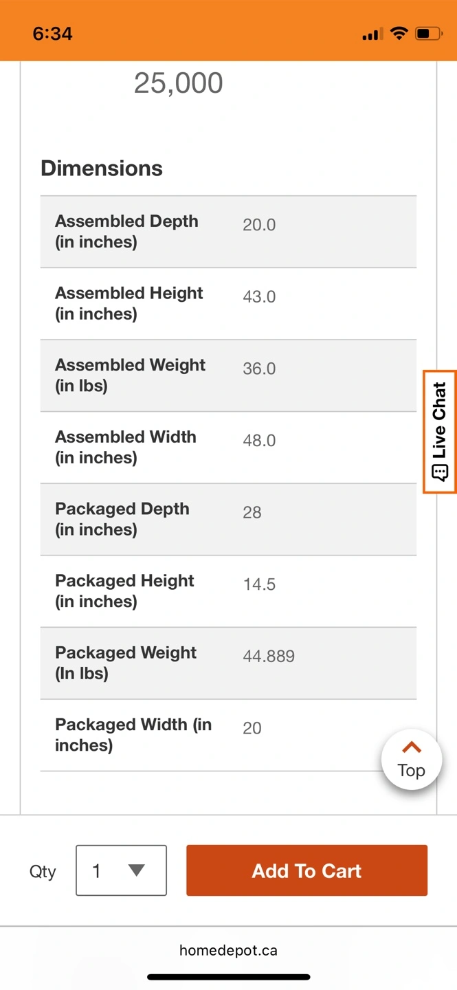This screenshot has width=457, height=990.
Task: Open the Live Chat side tab
Action: pyautogui.click(x=440, y=431)
